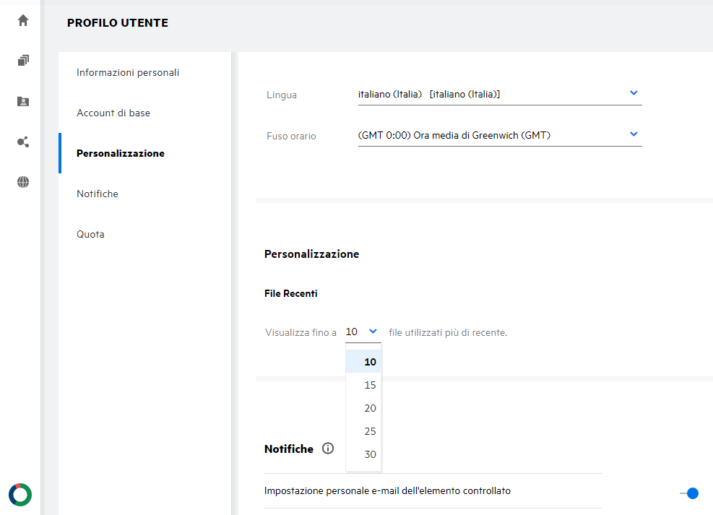713x515 pixels.
Task: Choose 25 in the recent files list
Action: tap(370, 431)
